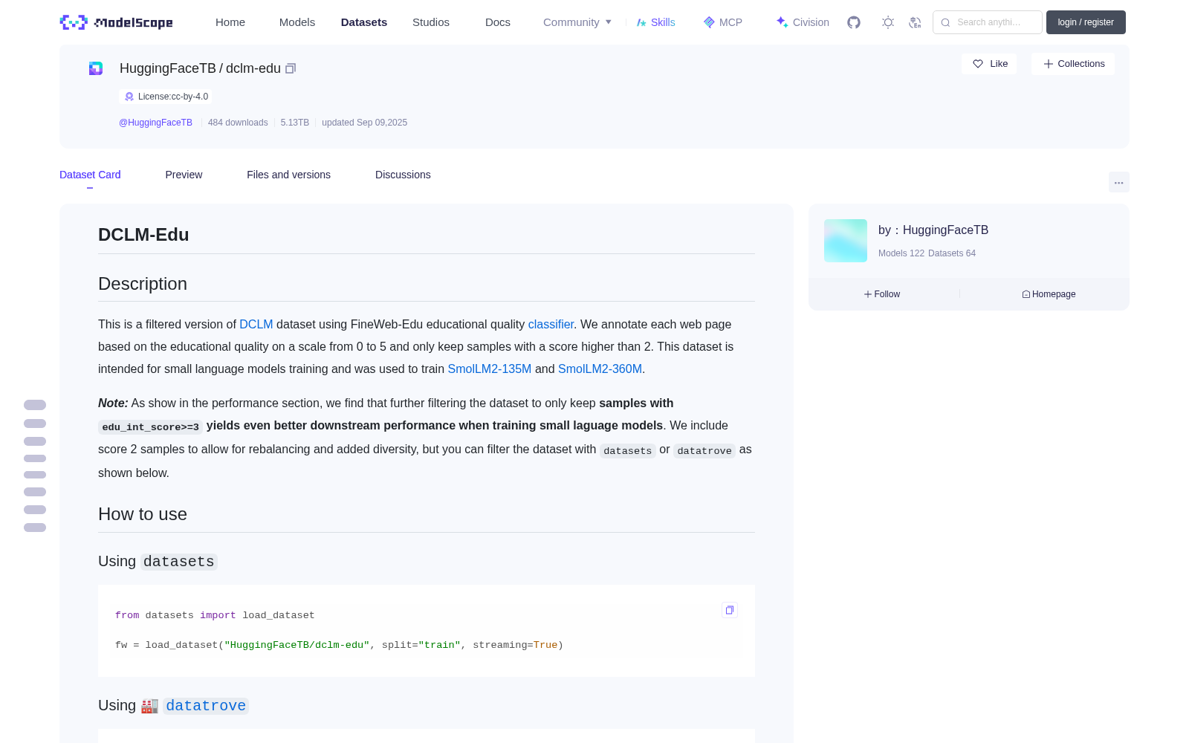Screen dimensions: 1189x743
Task: Open the Skills navigation item
Action: click(x=656, y=22)
